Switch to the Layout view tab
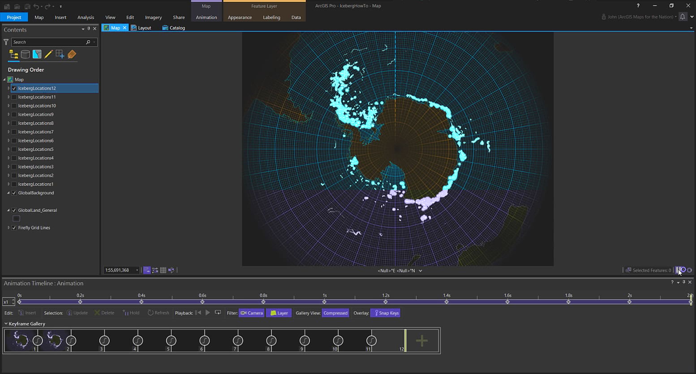 (x=142, y=28)
